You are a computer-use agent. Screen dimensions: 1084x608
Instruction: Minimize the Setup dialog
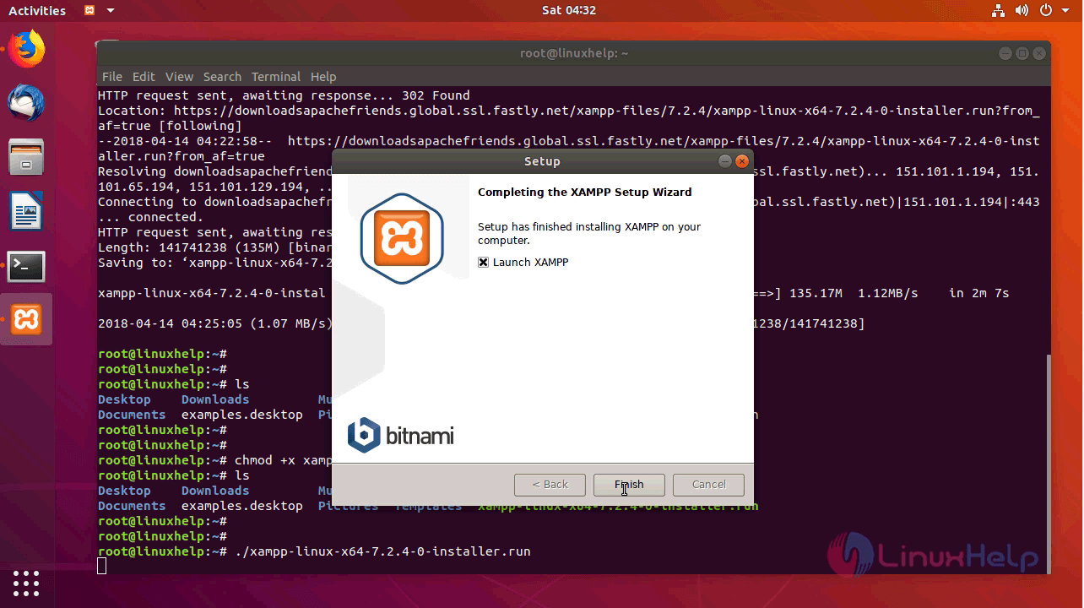[725, 161]
